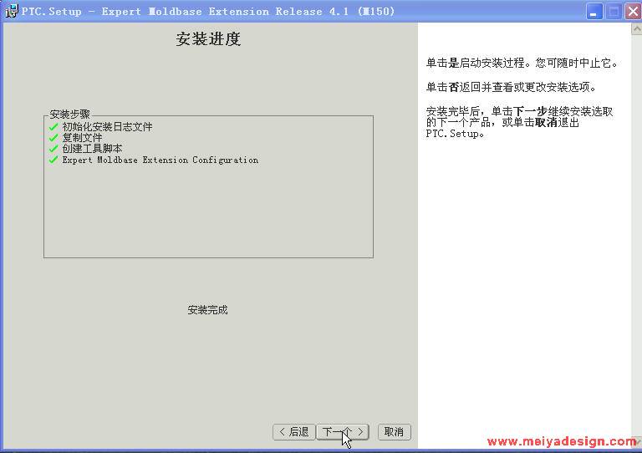Image resolution: width=642 pixels, height=453 pixels.
Task: Click checkmark beside Expert Moldbase Extension Configuration
Action: coord(53,160)
